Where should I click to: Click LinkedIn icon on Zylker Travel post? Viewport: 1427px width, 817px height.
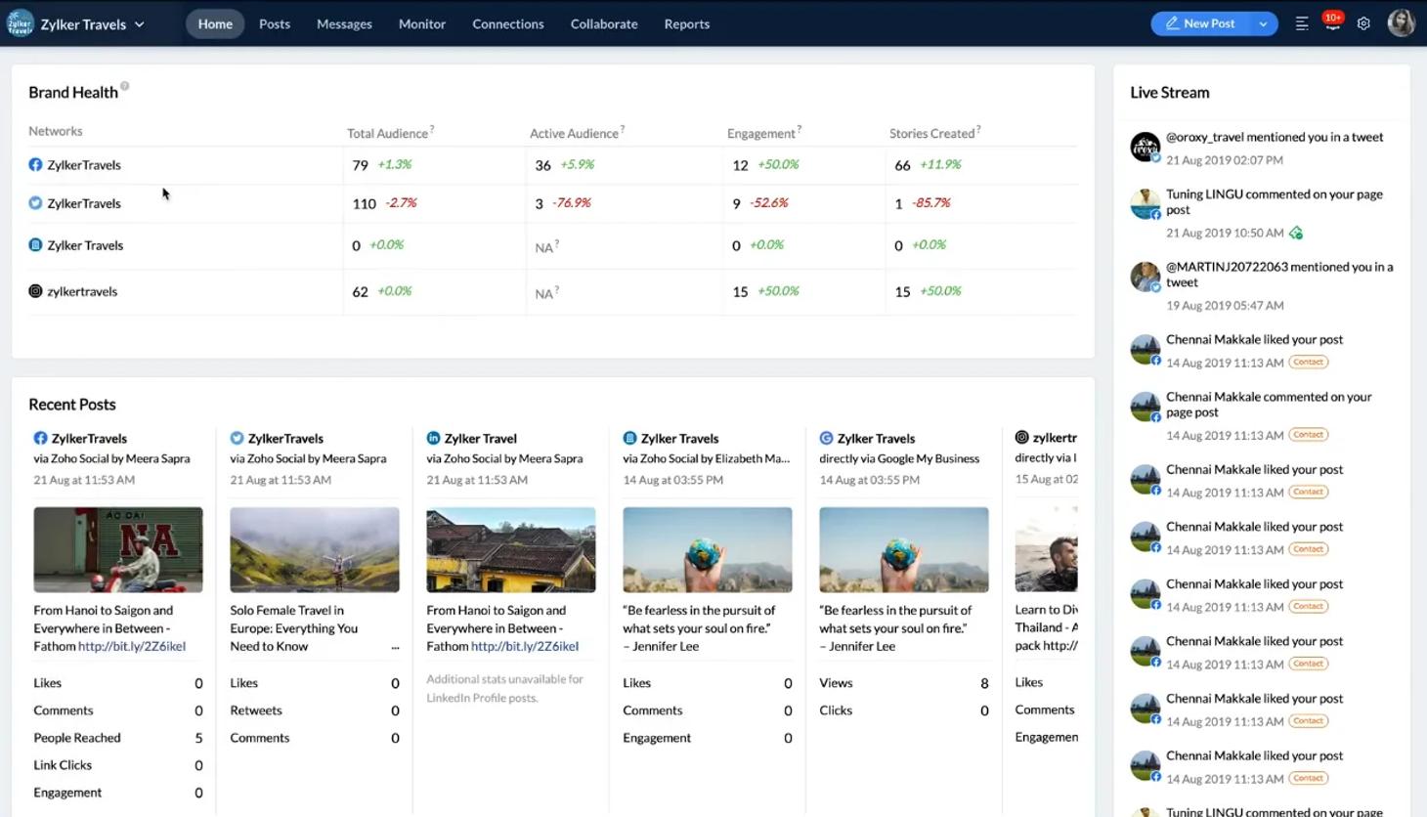(x=433, y=438)
